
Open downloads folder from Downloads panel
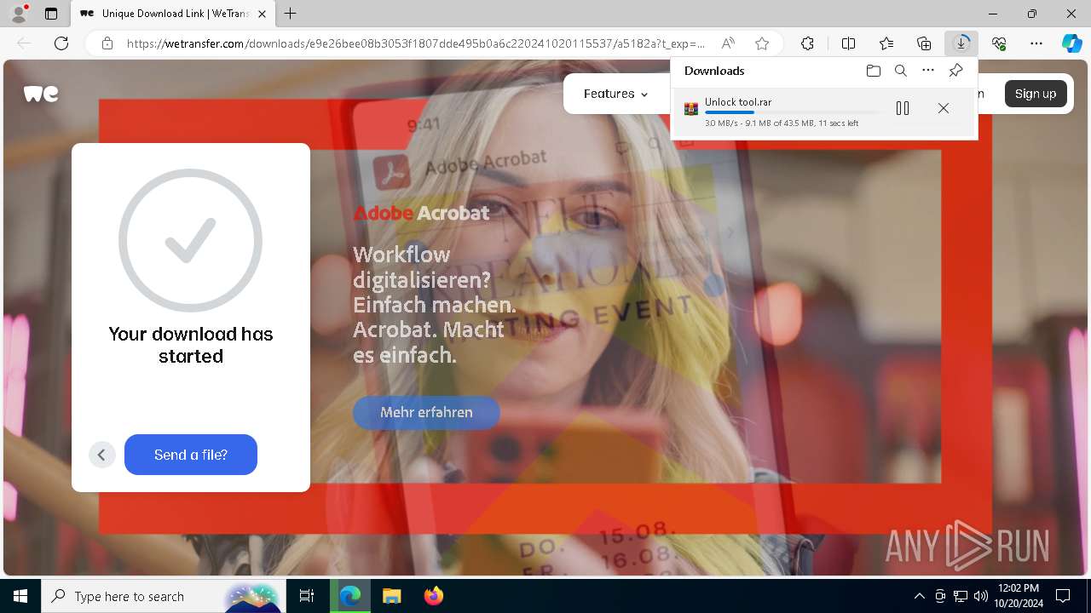[x=873, y=71]
